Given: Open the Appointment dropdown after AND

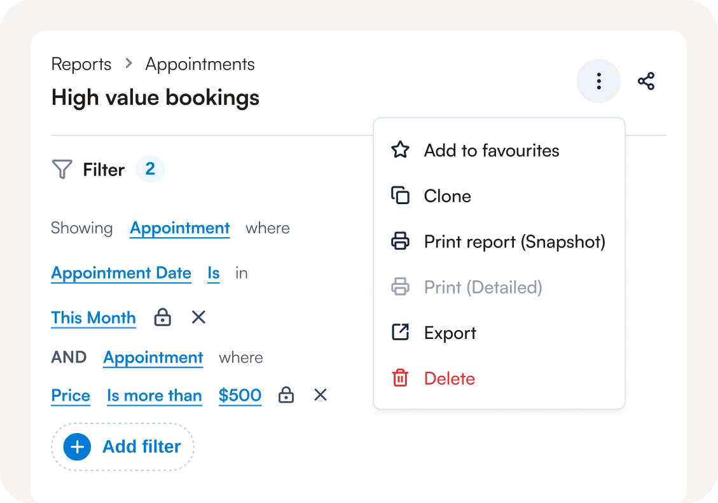Looking at the screenshot, I should tap(153, 357).
